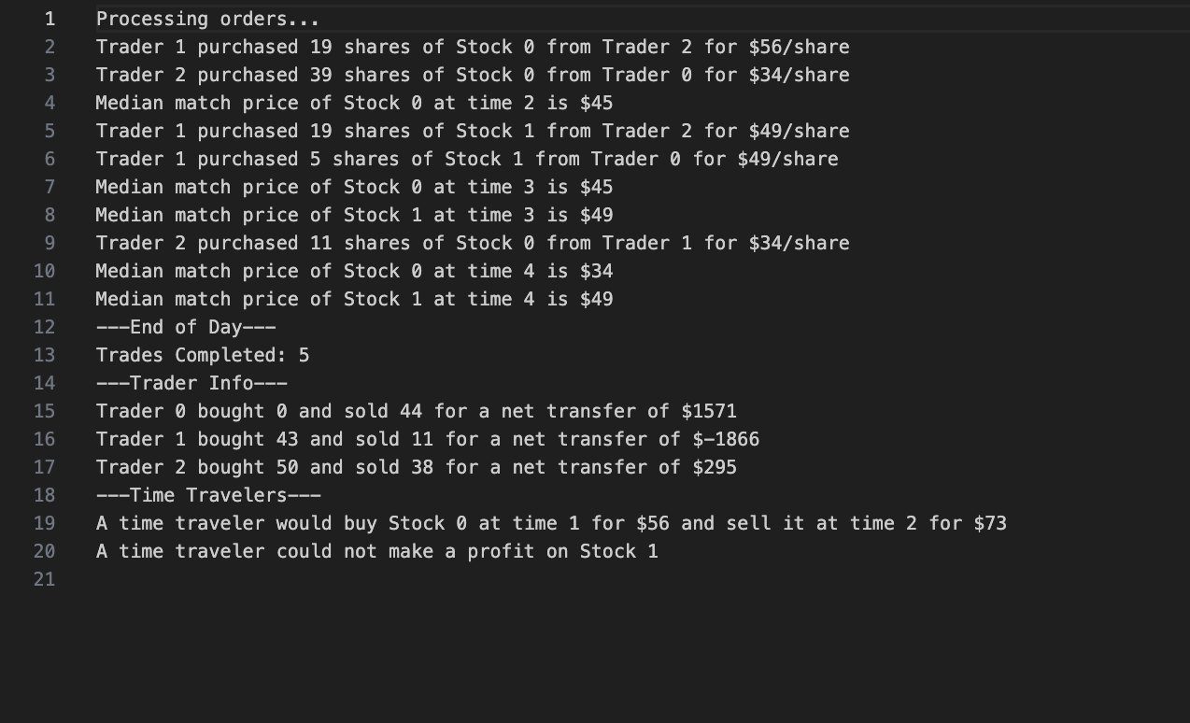Click the Trader 0 net transfer $1571 value
The height and width of the screenshot is (723, 1190).
click(709, 411)
